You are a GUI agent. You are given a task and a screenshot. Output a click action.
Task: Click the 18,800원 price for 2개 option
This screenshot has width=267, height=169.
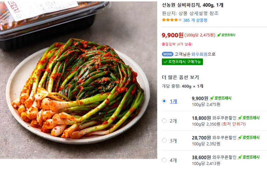click(201, 118)
